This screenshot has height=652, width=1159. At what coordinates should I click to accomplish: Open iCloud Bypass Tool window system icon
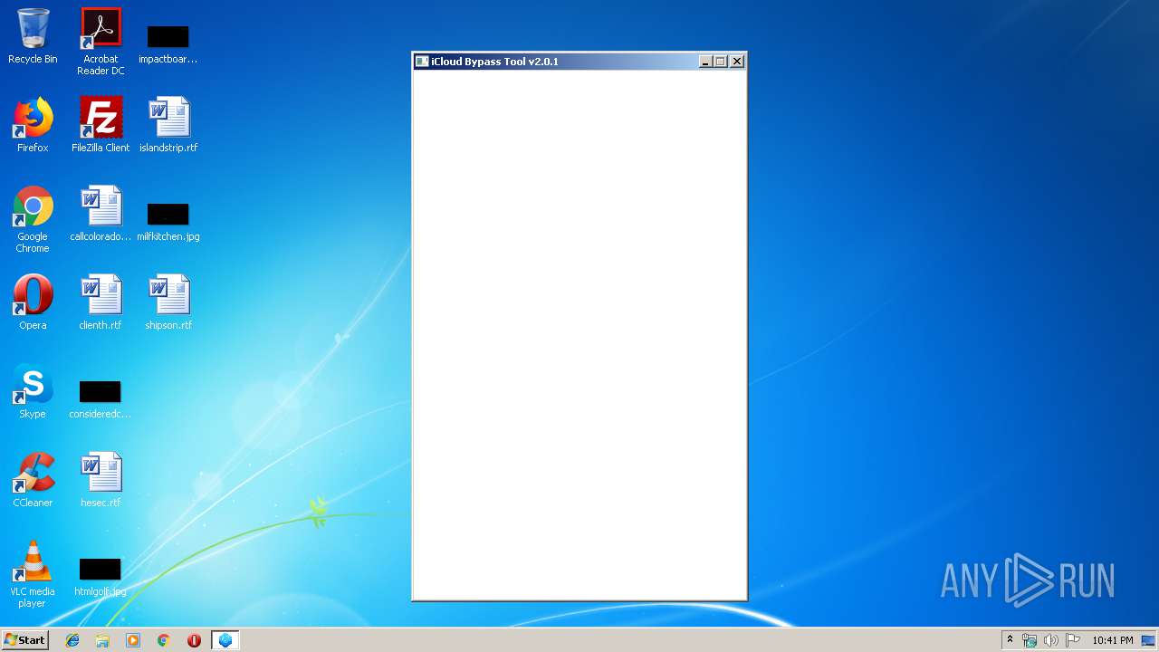tap(422, 62)
